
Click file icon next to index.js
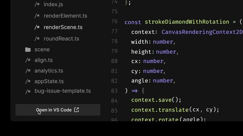tap(37, 5)
